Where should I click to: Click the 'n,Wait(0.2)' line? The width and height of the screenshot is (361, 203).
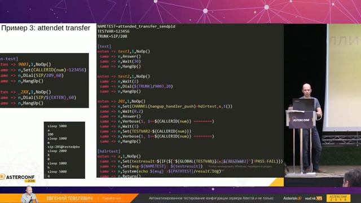[121, 112]
